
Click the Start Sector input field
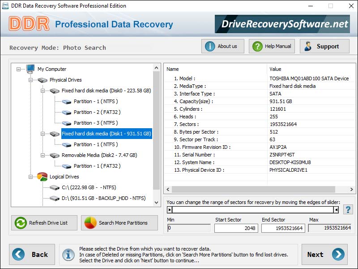click(x=236, y=228)
